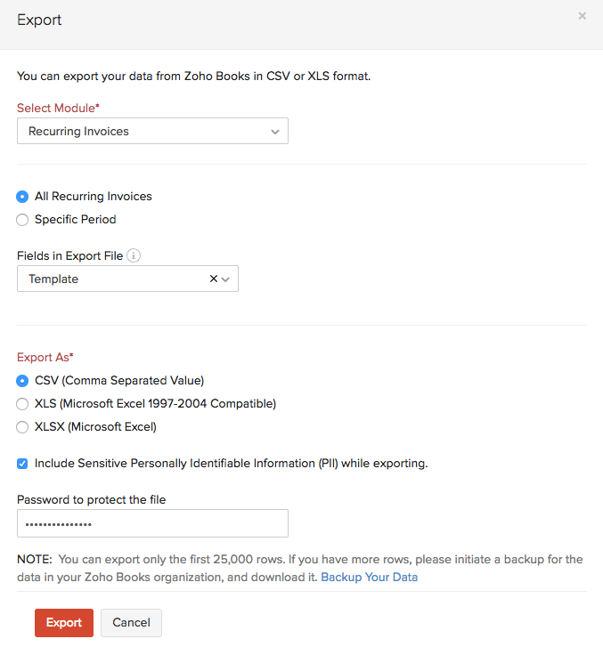
Task: Click the arrow in Recurring Invoices module box
Action: [x=275, y=132]
